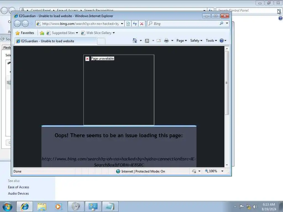The image size is (283, 212).
Task: Open the Tools menu
Action: tap(211, 41)
